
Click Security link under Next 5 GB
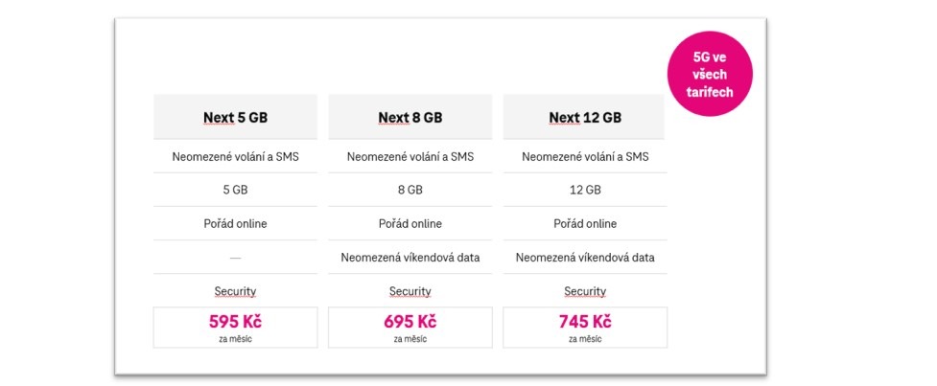point(235,291)
